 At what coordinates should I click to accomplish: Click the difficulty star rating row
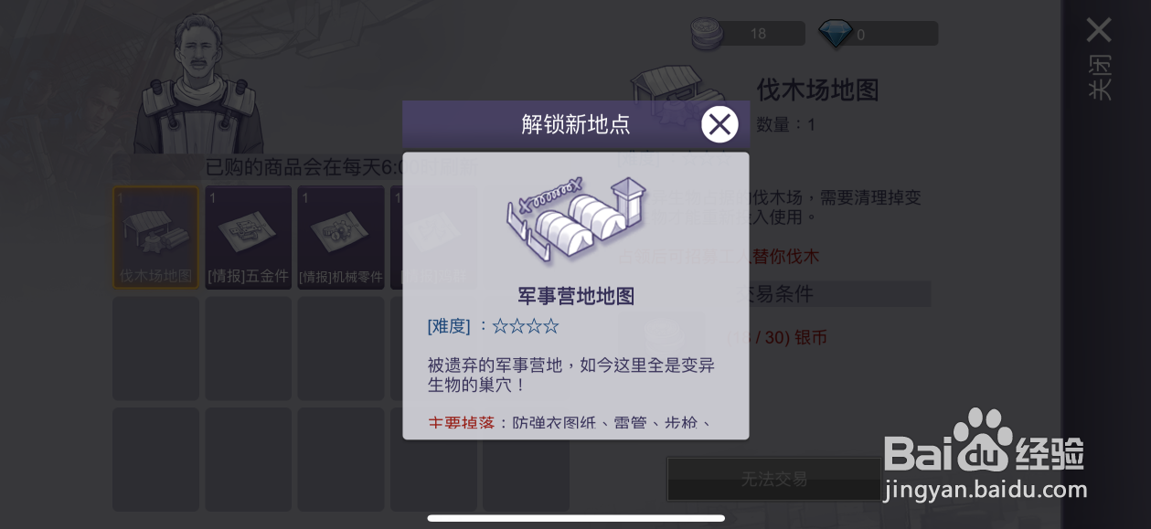494,326
